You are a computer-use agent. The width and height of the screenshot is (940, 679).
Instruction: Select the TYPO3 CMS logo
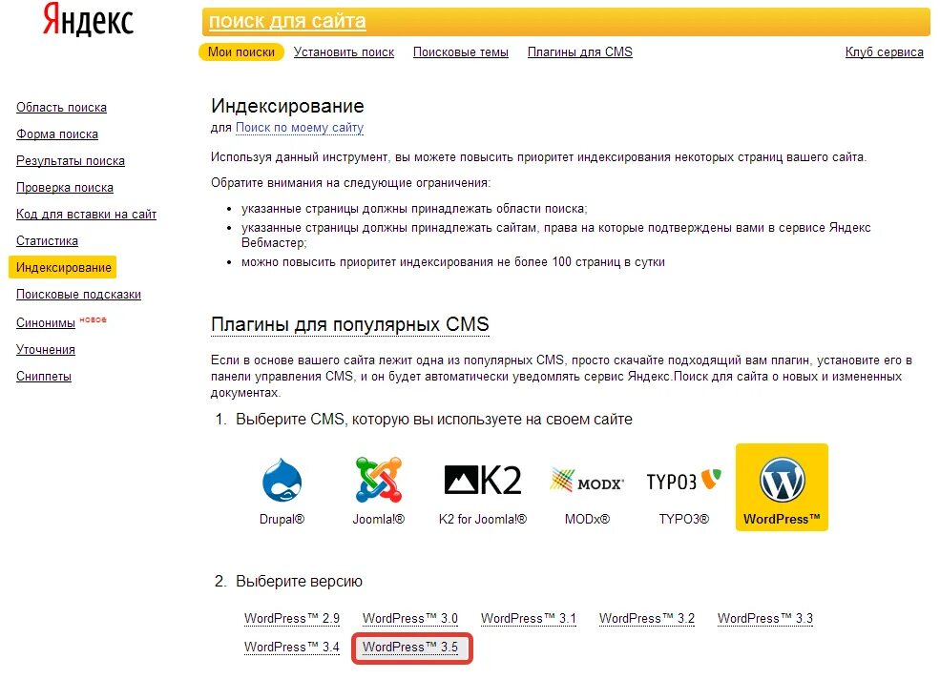click(683, 480)
